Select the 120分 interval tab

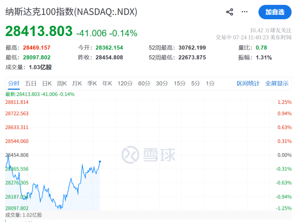tap(125, 84)
